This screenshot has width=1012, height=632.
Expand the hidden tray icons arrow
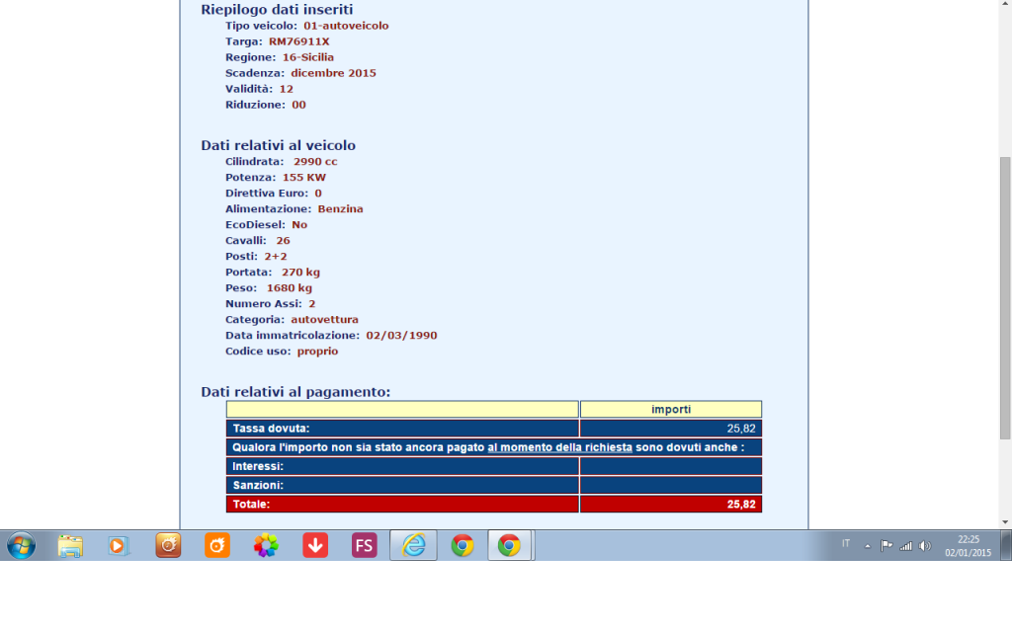868,545
